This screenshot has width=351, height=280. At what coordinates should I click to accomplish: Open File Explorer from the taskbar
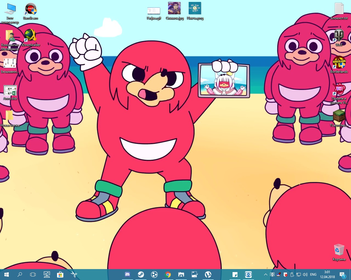(x=181, y=275)
